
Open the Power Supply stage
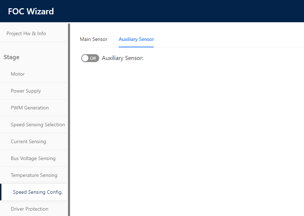pyautogui.click(x=26, y=91)
